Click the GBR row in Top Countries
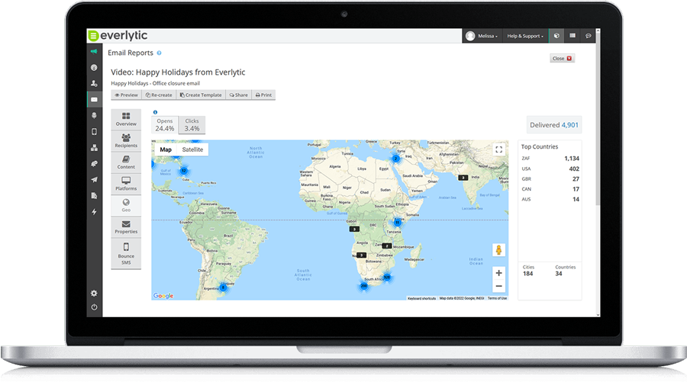The height and width of the screenshot is (382, 687). pos(550,179)
